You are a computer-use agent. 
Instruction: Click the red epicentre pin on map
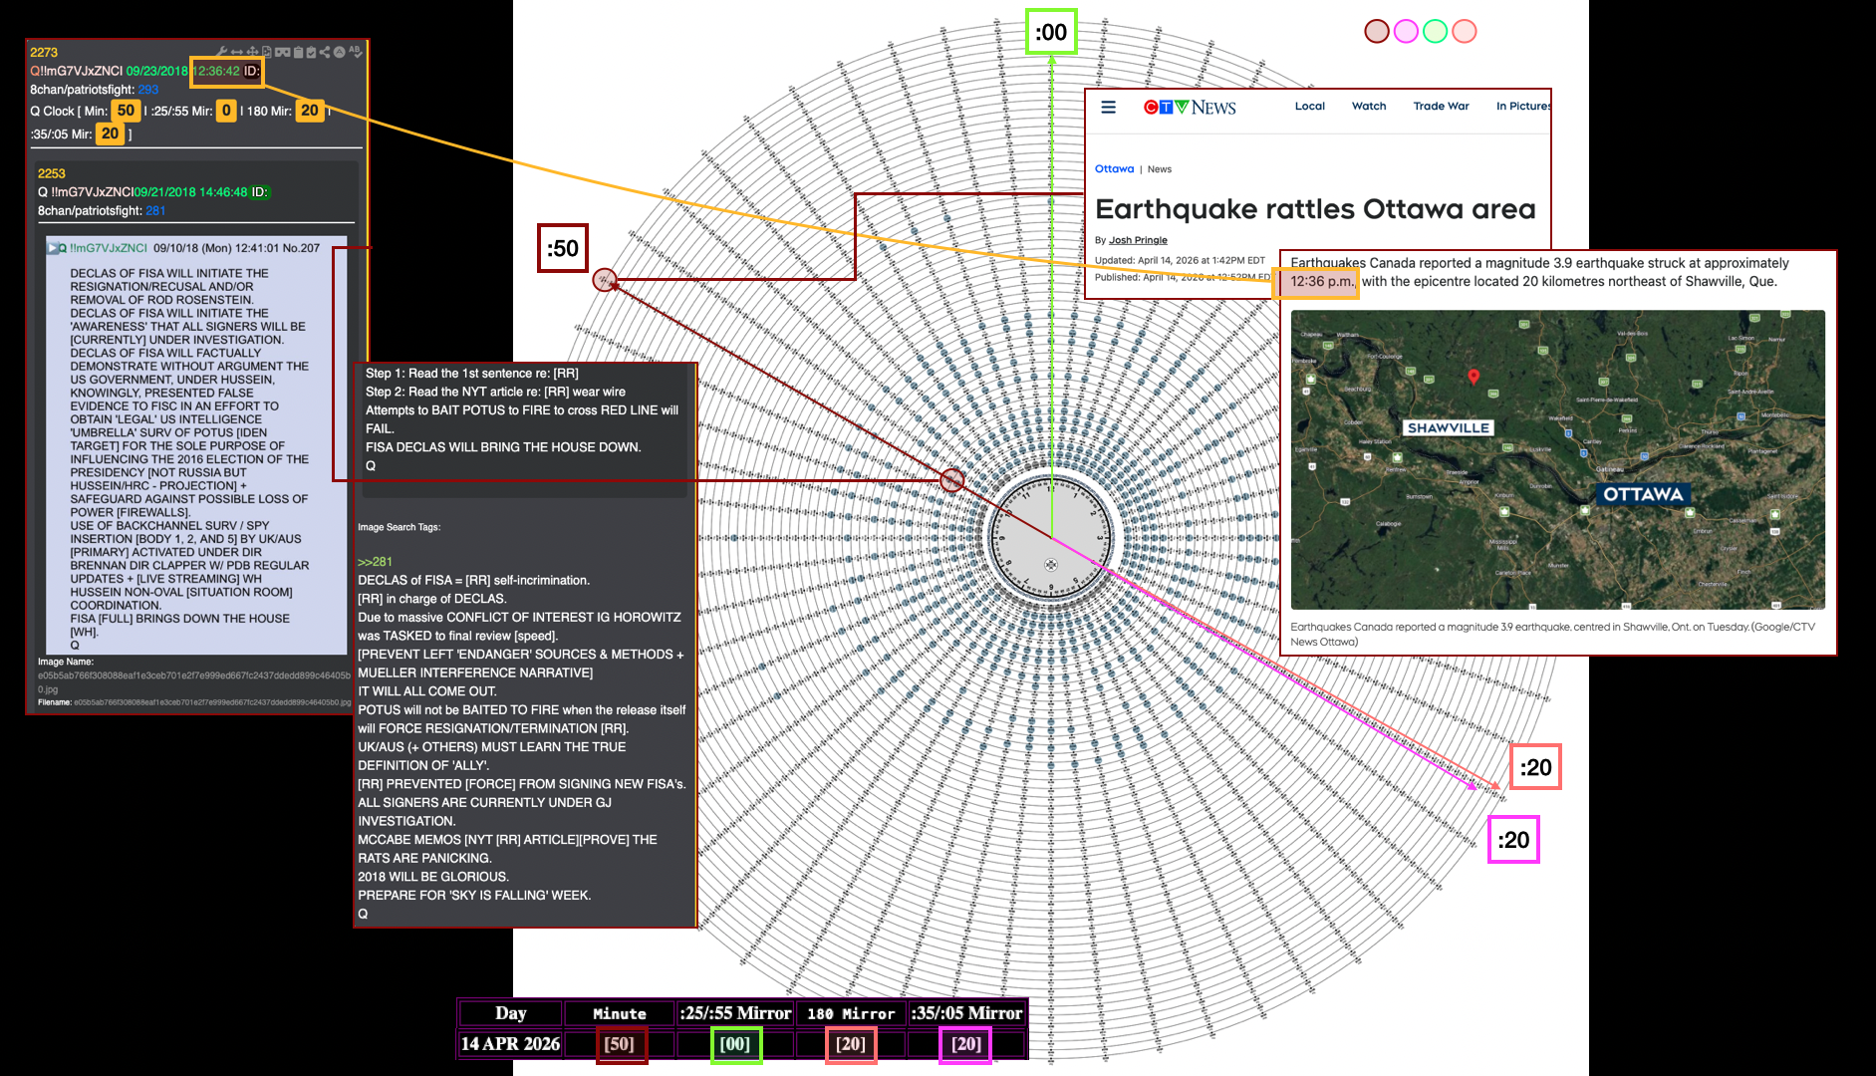[1474, 376]
